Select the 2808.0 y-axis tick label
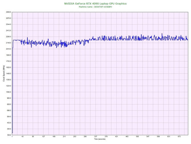This screenshot has height=144, width=191. [x=9, y=12]
